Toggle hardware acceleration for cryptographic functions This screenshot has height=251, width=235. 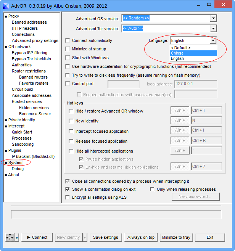[x=68, y=66]
